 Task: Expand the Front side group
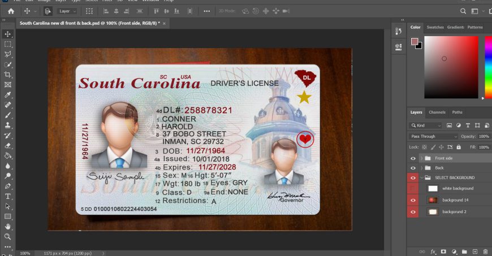tap(422, 158)
